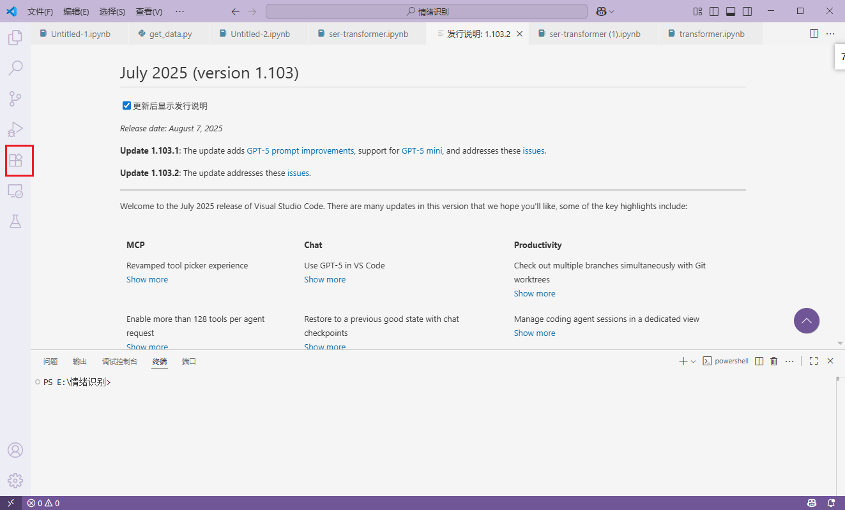Switch to transformer.ipynb tab
845x510 pixels.
[712, 34]
